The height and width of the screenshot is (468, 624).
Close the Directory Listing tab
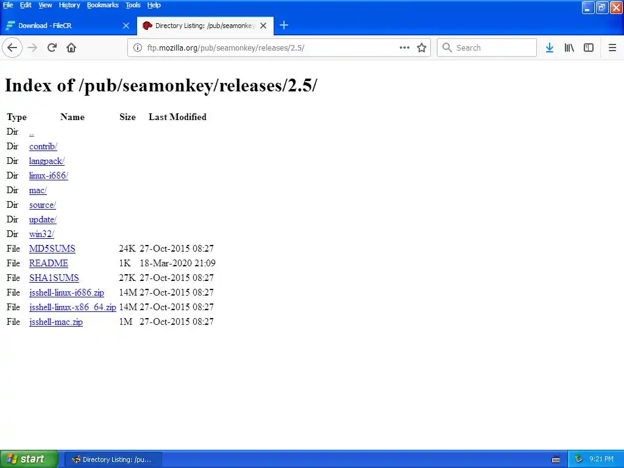(x=263, y=26)
